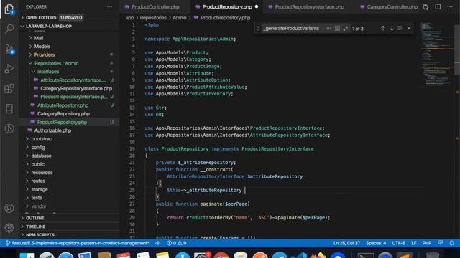Expand the resources folder
The height and width of the screenshot is (258, 460).
click(x=42, y=173)
